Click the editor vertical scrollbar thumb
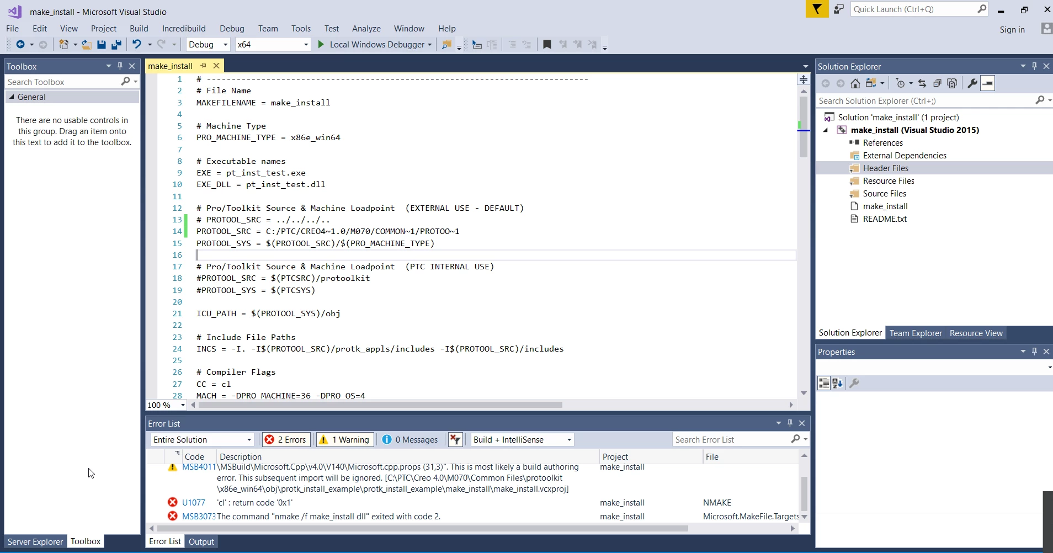1053x553 pixels. pos(804,127)
